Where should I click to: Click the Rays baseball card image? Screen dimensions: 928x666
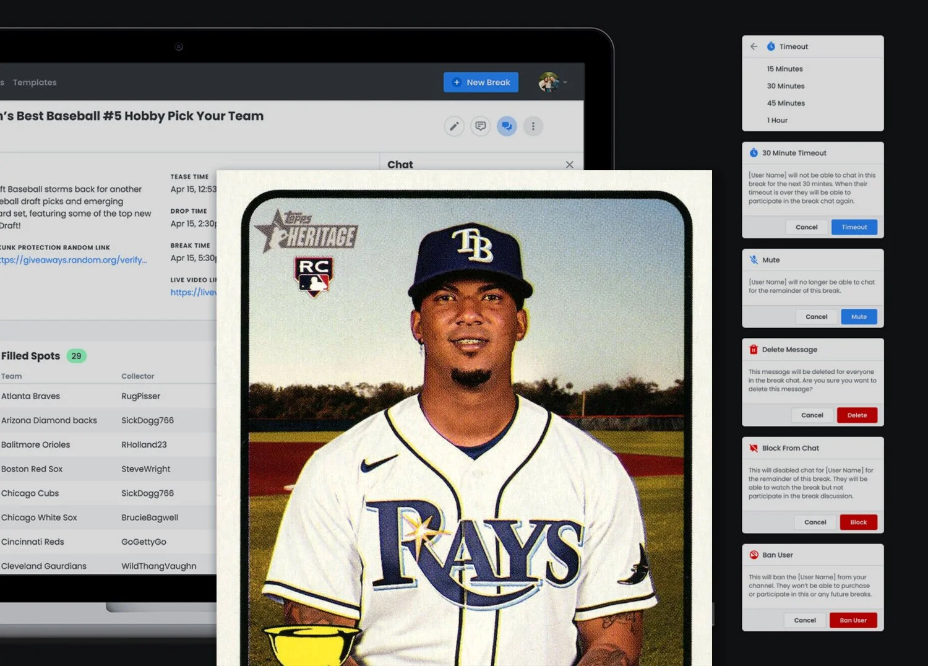464,418
